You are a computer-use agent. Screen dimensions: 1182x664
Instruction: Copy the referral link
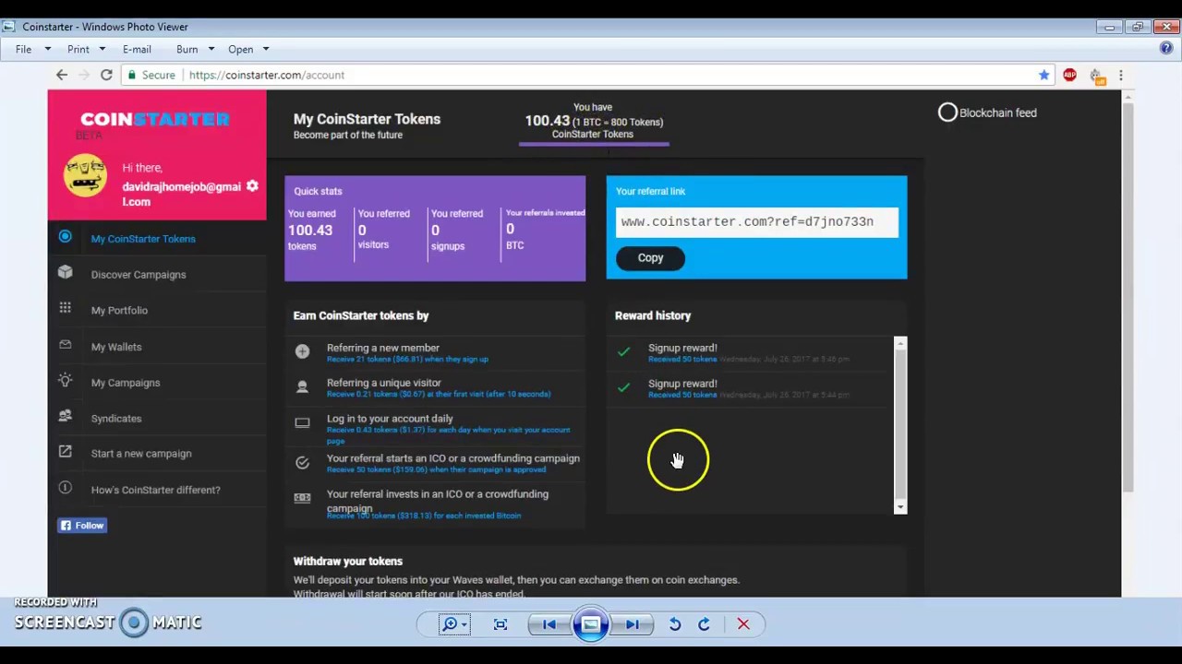tap(650, 258)
